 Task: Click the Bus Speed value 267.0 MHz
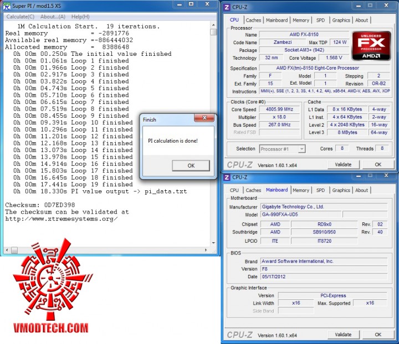click(279, 124)
